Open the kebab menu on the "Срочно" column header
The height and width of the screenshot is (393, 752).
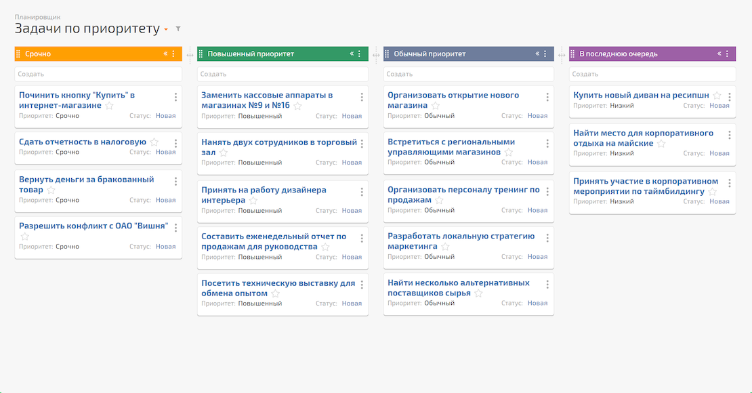pyautogui.click(x=173, y=54)
